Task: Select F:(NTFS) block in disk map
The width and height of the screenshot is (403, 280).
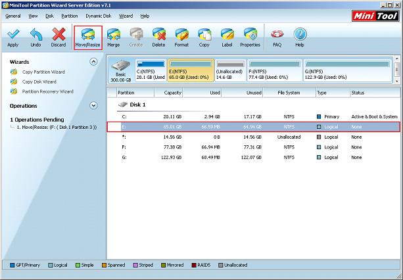Action: [x=275, y=70]
